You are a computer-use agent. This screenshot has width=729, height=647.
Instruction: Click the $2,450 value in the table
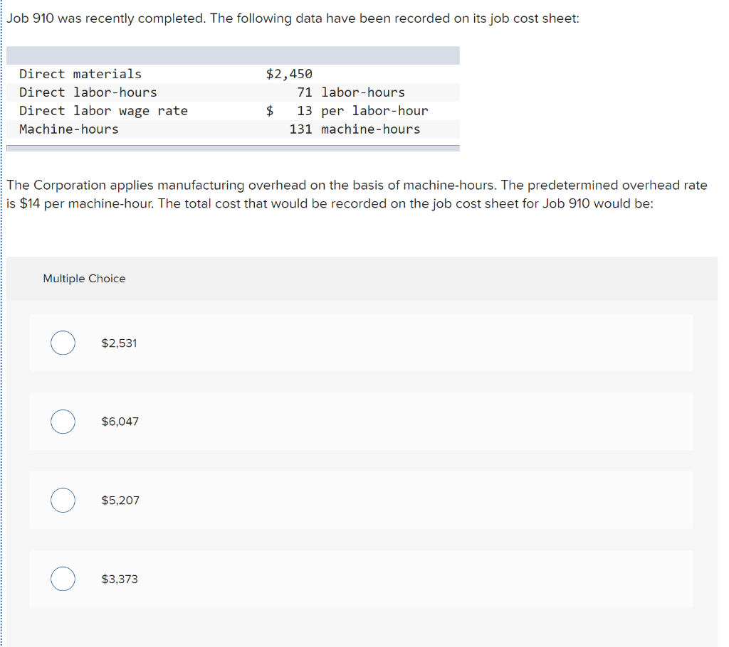click(x=289, y=74)
